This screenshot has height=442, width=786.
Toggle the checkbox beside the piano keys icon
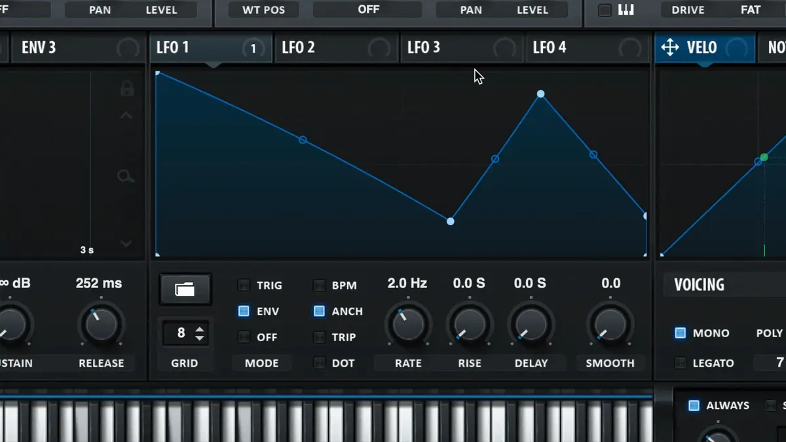(x=605, y=10)
